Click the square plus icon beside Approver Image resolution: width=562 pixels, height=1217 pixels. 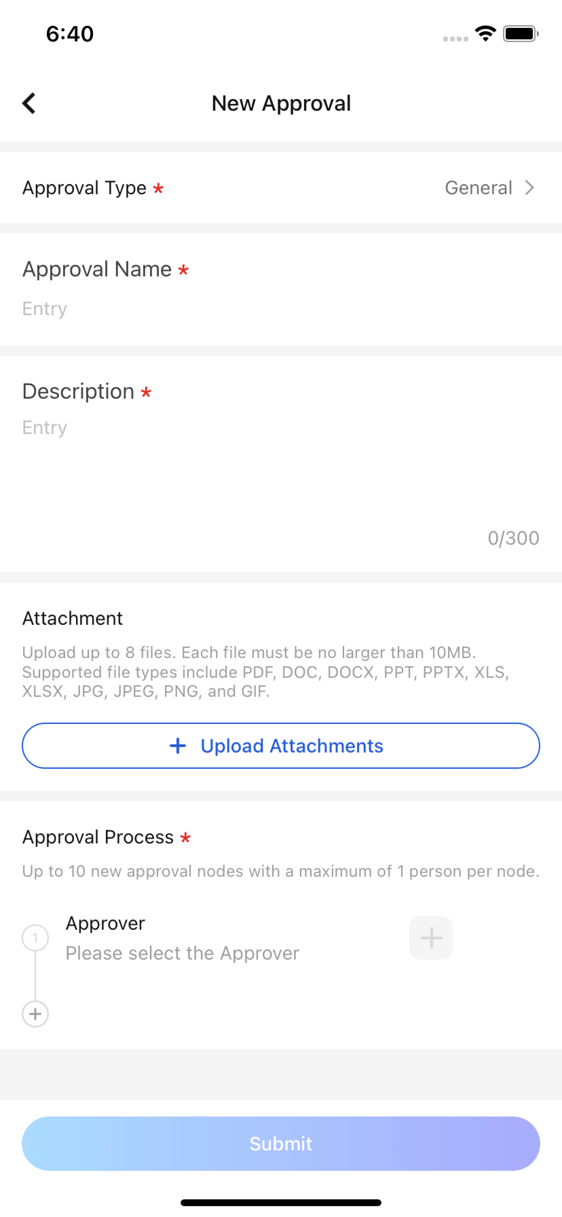[430, 938]
